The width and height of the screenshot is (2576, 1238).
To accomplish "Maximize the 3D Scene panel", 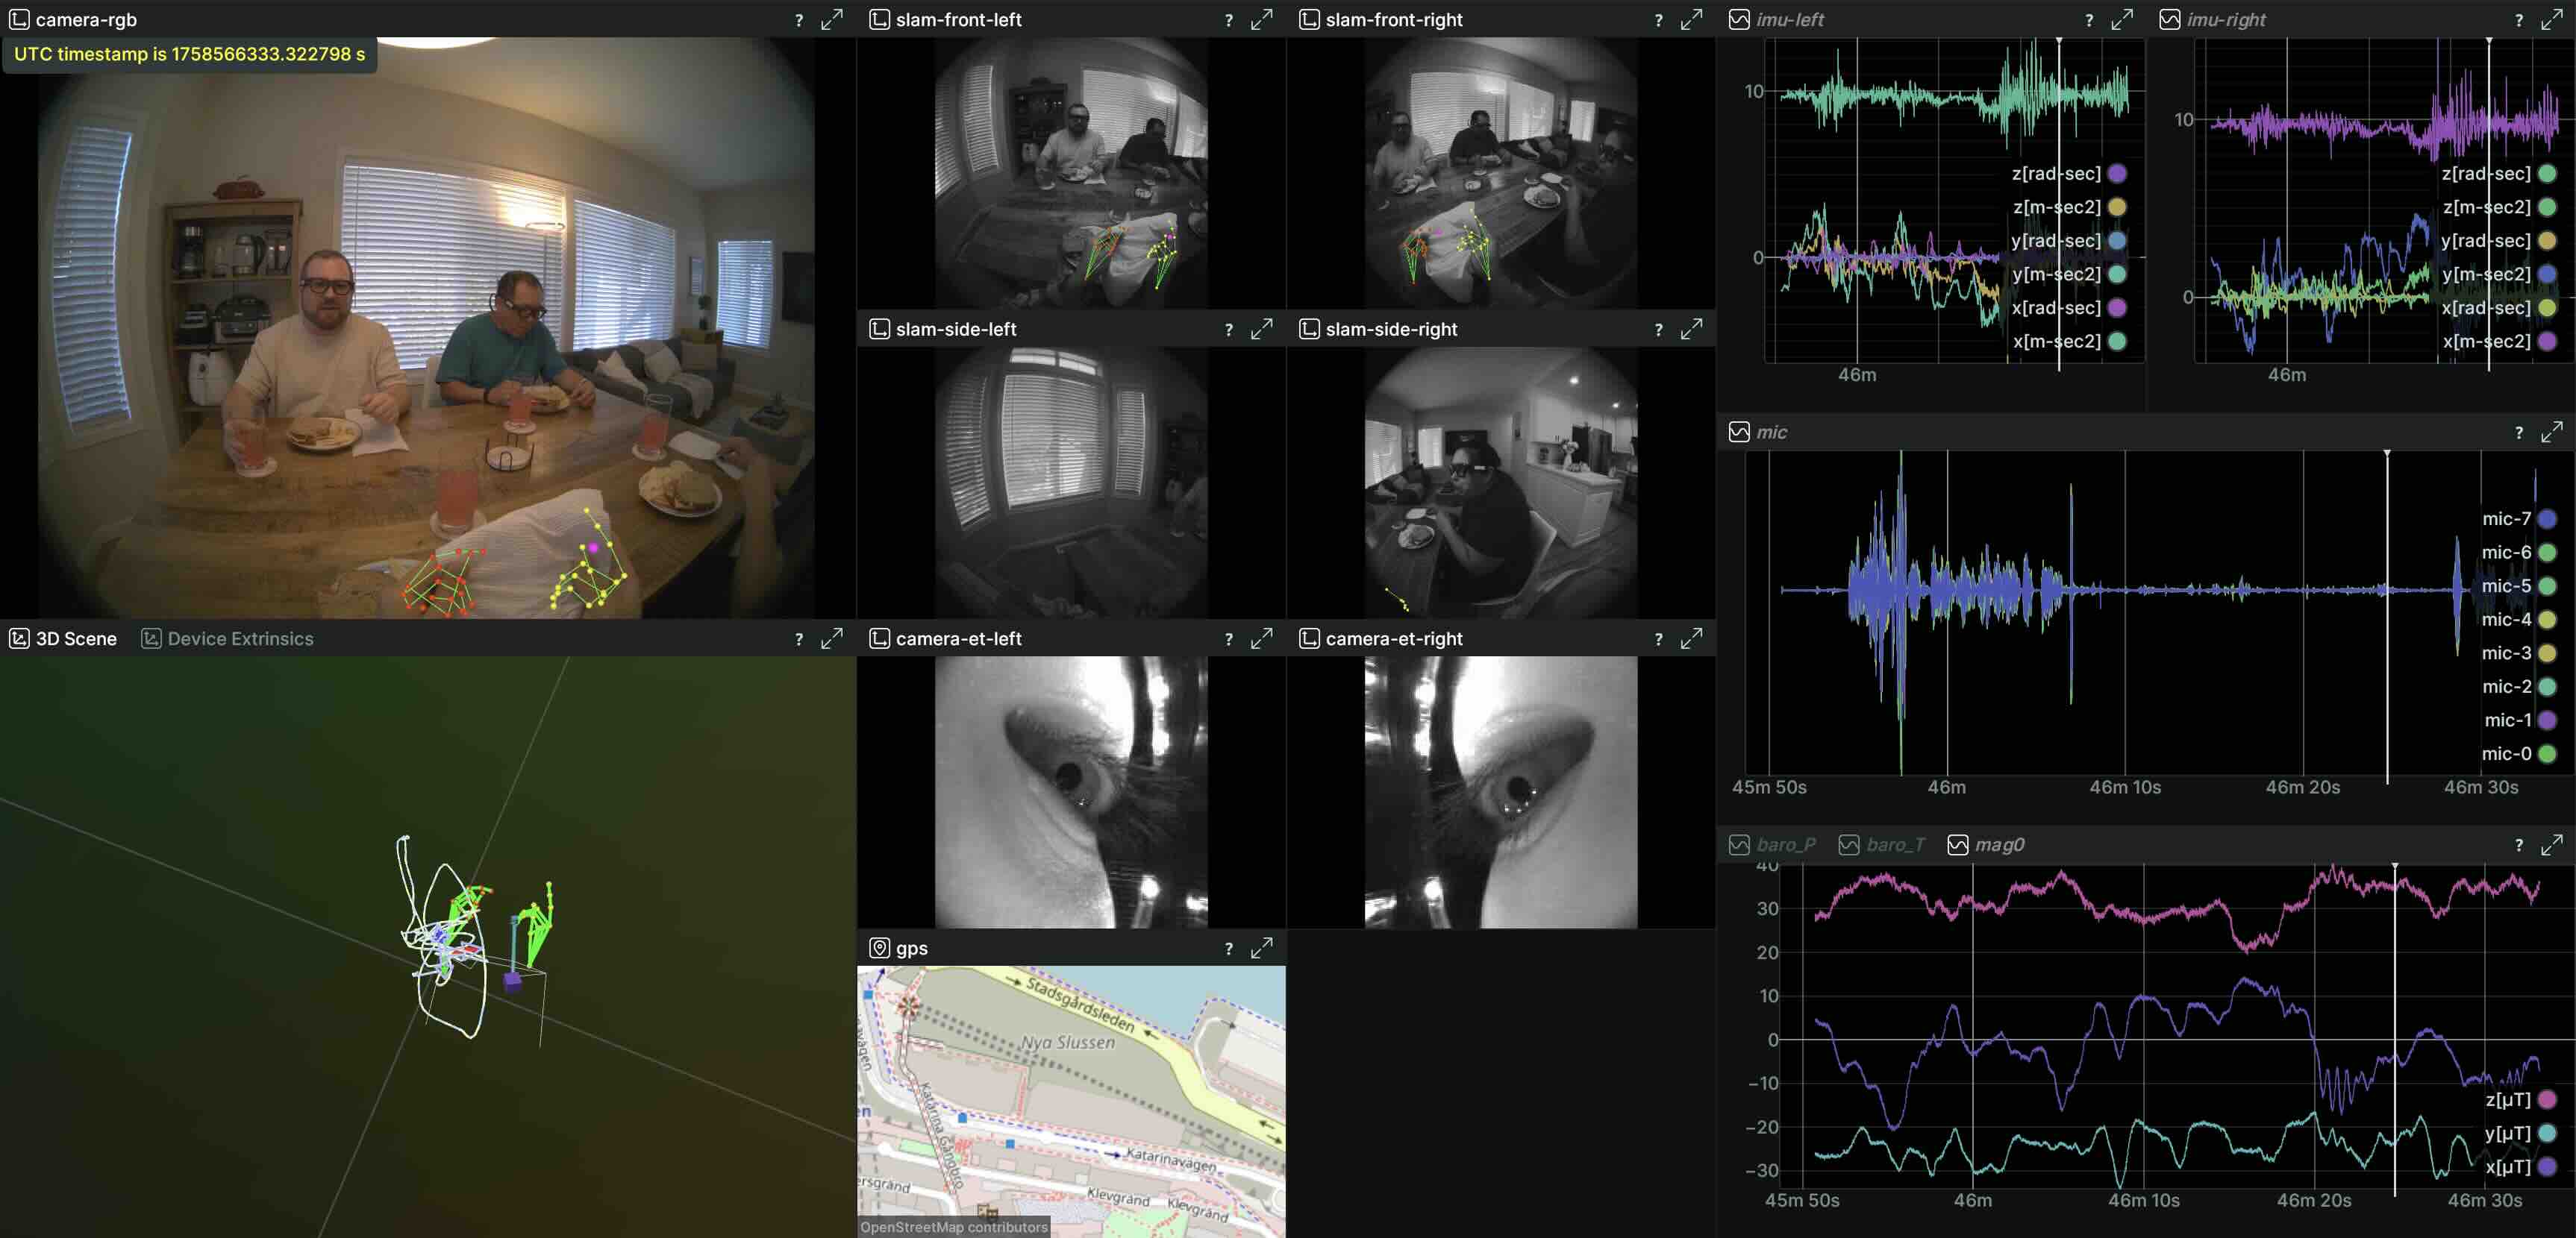I will [831, 638].
